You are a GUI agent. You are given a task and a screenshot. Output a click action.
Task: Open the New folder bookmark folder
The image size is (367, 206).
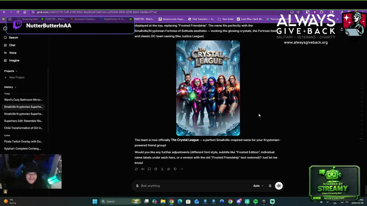(x=226, y=19)
